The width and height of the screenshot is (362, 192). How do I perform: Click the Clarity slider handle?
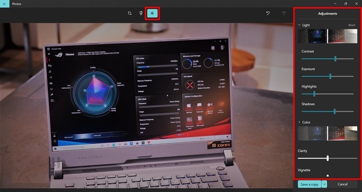point(328,158)
